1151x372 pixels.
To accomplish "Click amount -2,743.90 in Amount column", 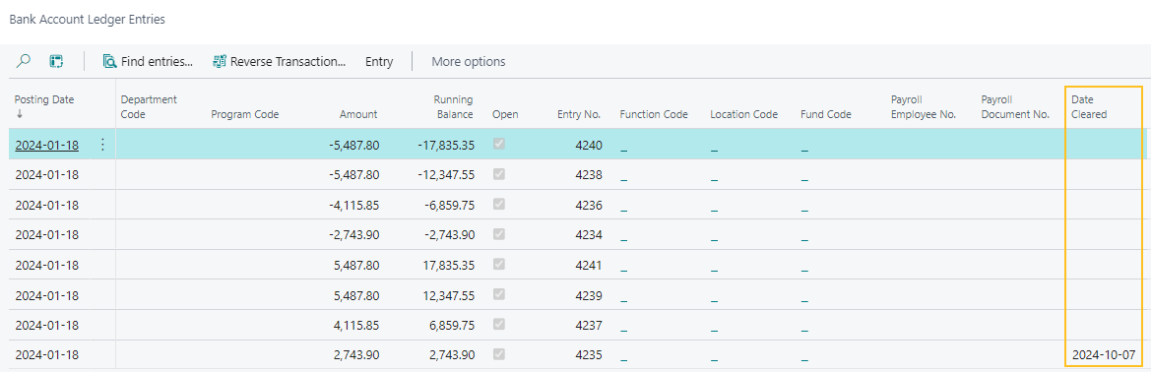I will [354, 235].
